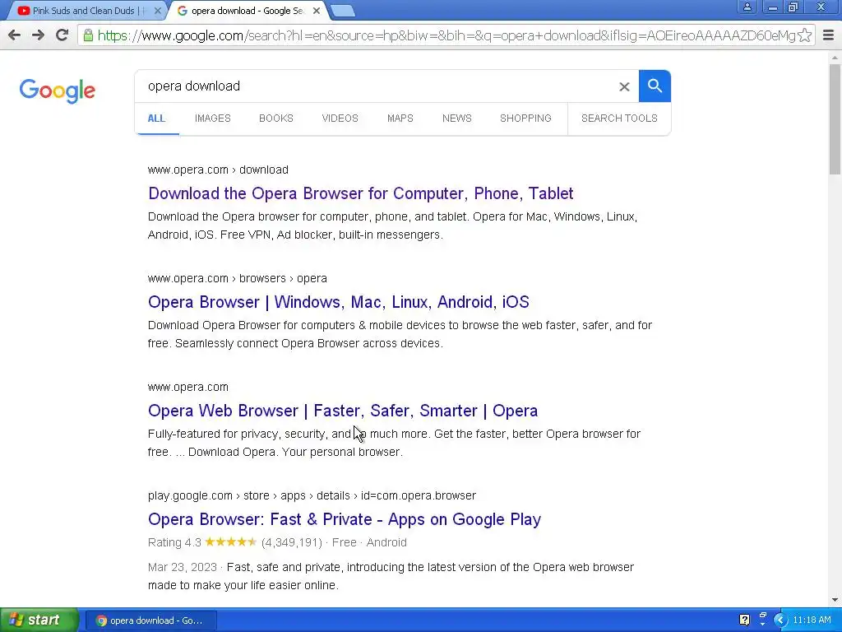Open the Chrome user profile icon
842x632 pixels.
click(747, 7)
